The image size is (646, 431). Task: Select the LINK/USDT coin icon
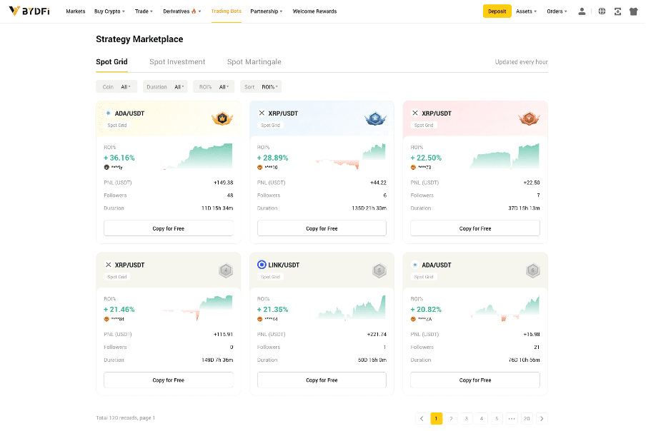tap(262, 265)
